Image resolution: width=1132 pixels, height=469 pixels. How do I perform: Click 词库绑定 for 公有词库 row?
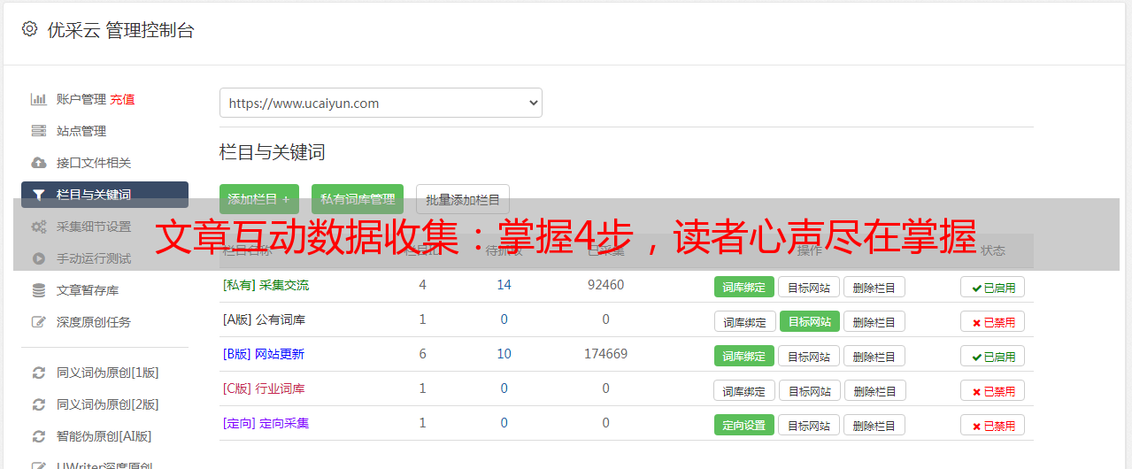(744, 321)
